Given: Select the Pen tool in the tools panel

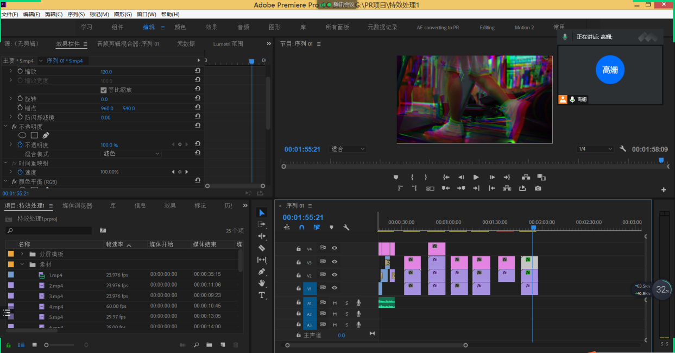Looking at the screenshot, I should click(262, 272).
